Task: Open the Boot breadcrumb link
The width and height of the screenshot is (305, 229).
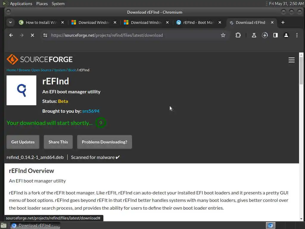Action: pos(72,70)
